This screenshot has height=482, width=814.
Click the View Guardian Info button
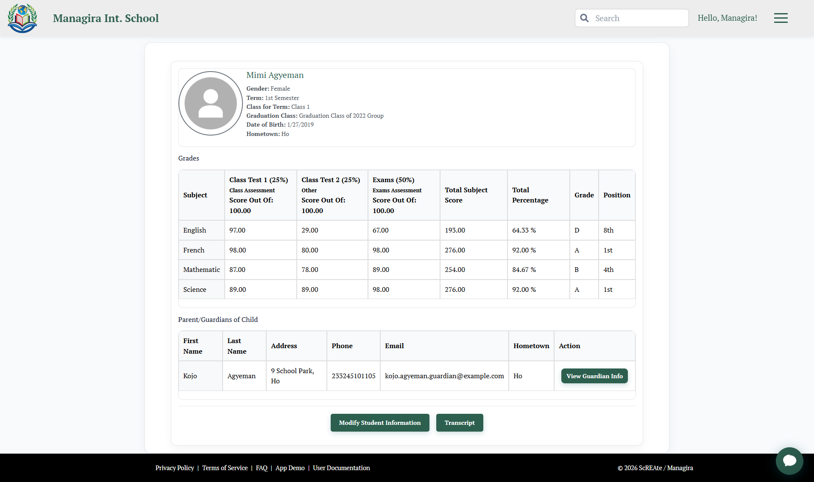pos(594,376)
